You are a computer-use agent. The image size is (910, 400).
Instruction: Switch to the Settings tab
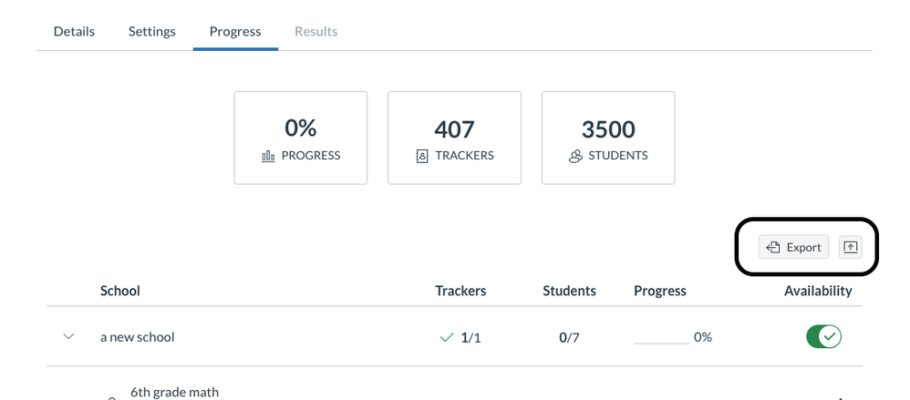(151, 31)
